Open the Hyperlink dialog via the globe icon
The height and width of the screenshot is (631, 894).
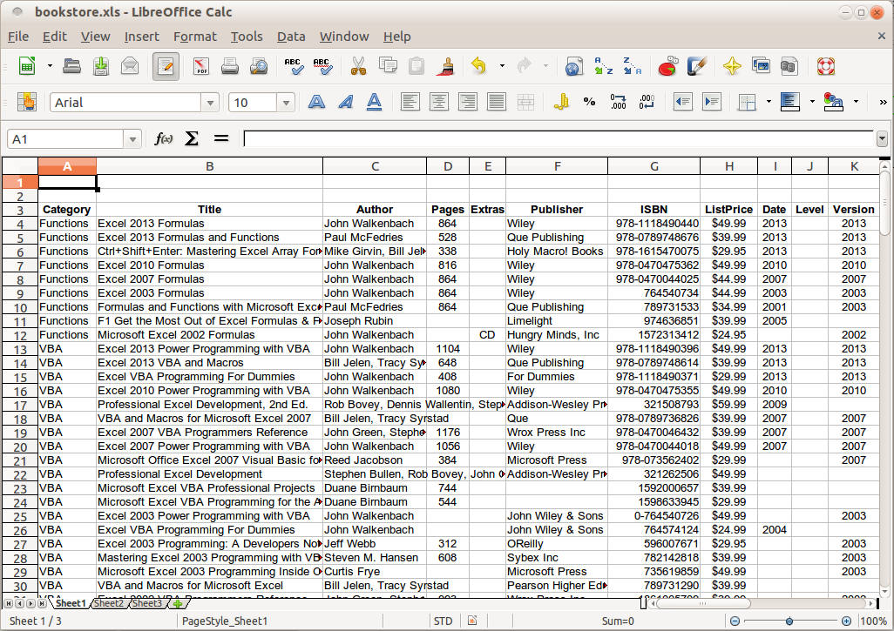coord(573,66)
